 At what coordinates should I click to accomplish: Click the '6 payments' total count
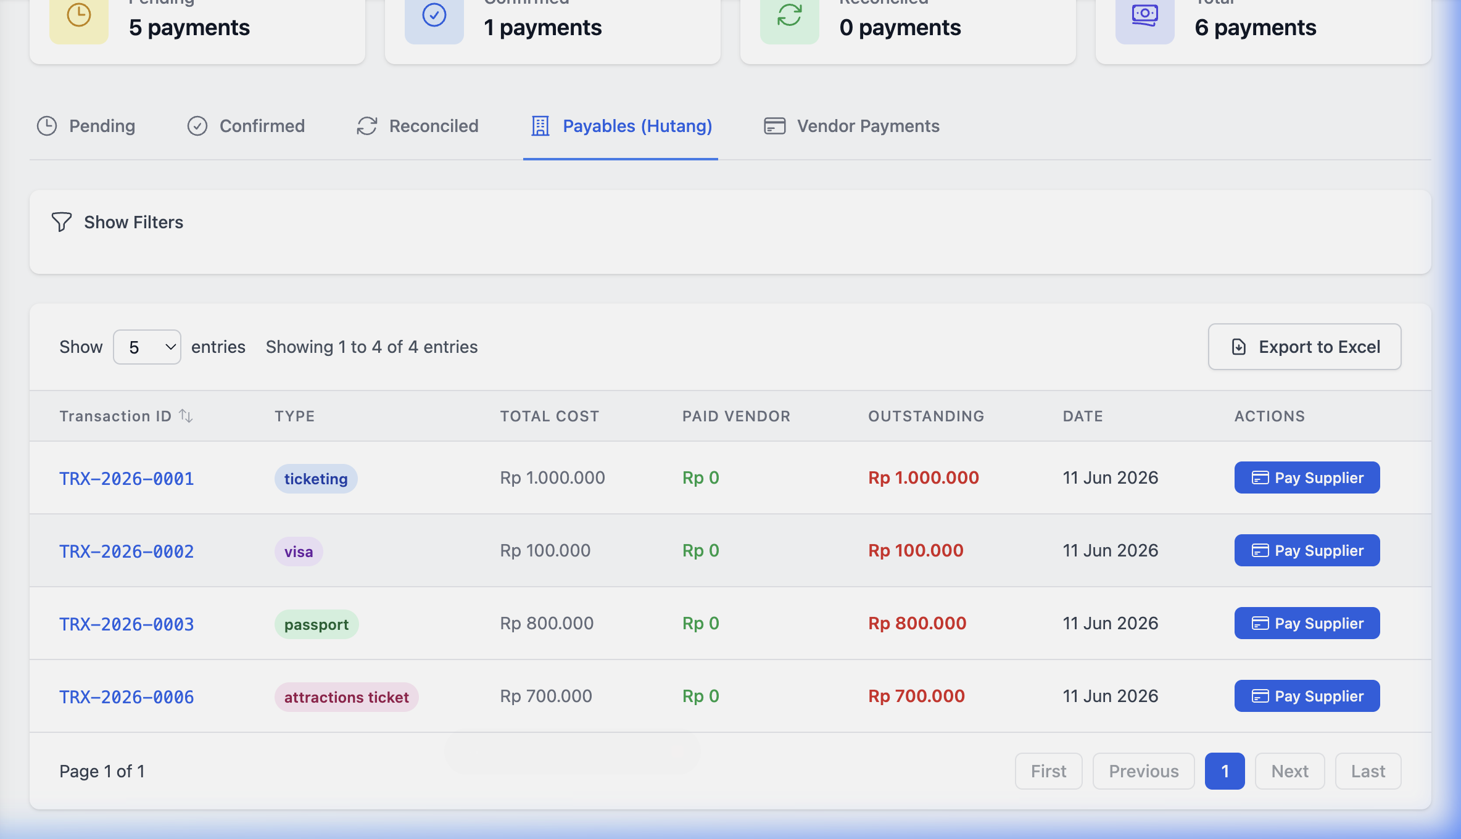1256,28
